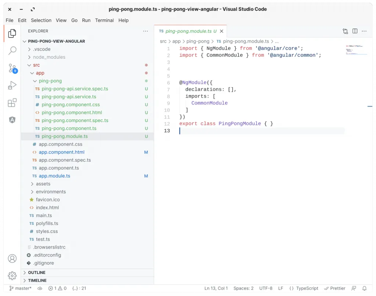Open the Accounts icon in activity bar
Viewport: 376px width, 296px height.
point(12,259)
